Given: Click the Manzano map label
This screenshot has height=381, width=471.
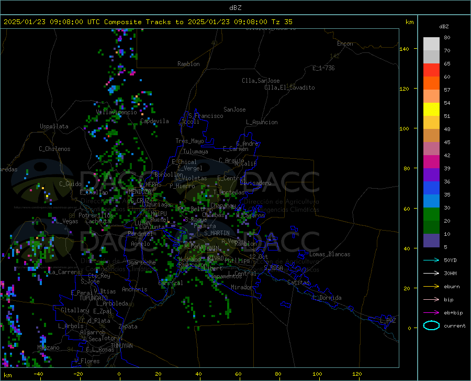Looking at the screenshot, I should pos(48,347).
